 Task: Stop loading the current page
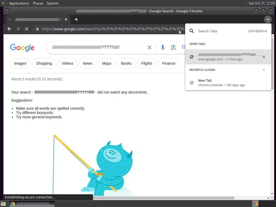[x=27, y=29]
